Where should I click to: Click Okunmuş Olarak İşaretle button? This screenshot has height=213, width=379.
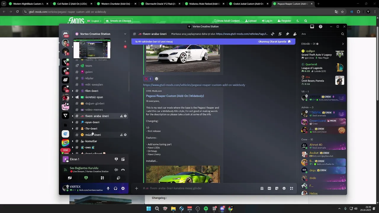[x=274, y=42]
